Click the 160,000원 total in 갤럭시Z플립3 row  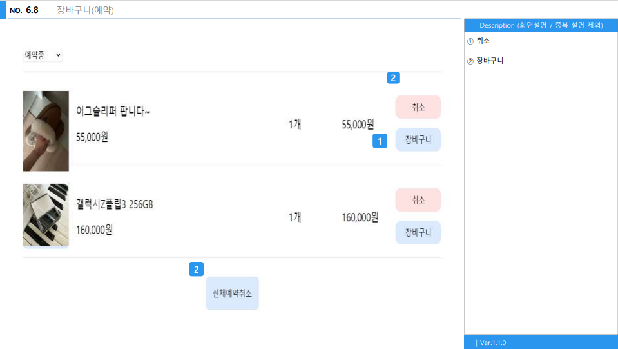click(360, 217)
